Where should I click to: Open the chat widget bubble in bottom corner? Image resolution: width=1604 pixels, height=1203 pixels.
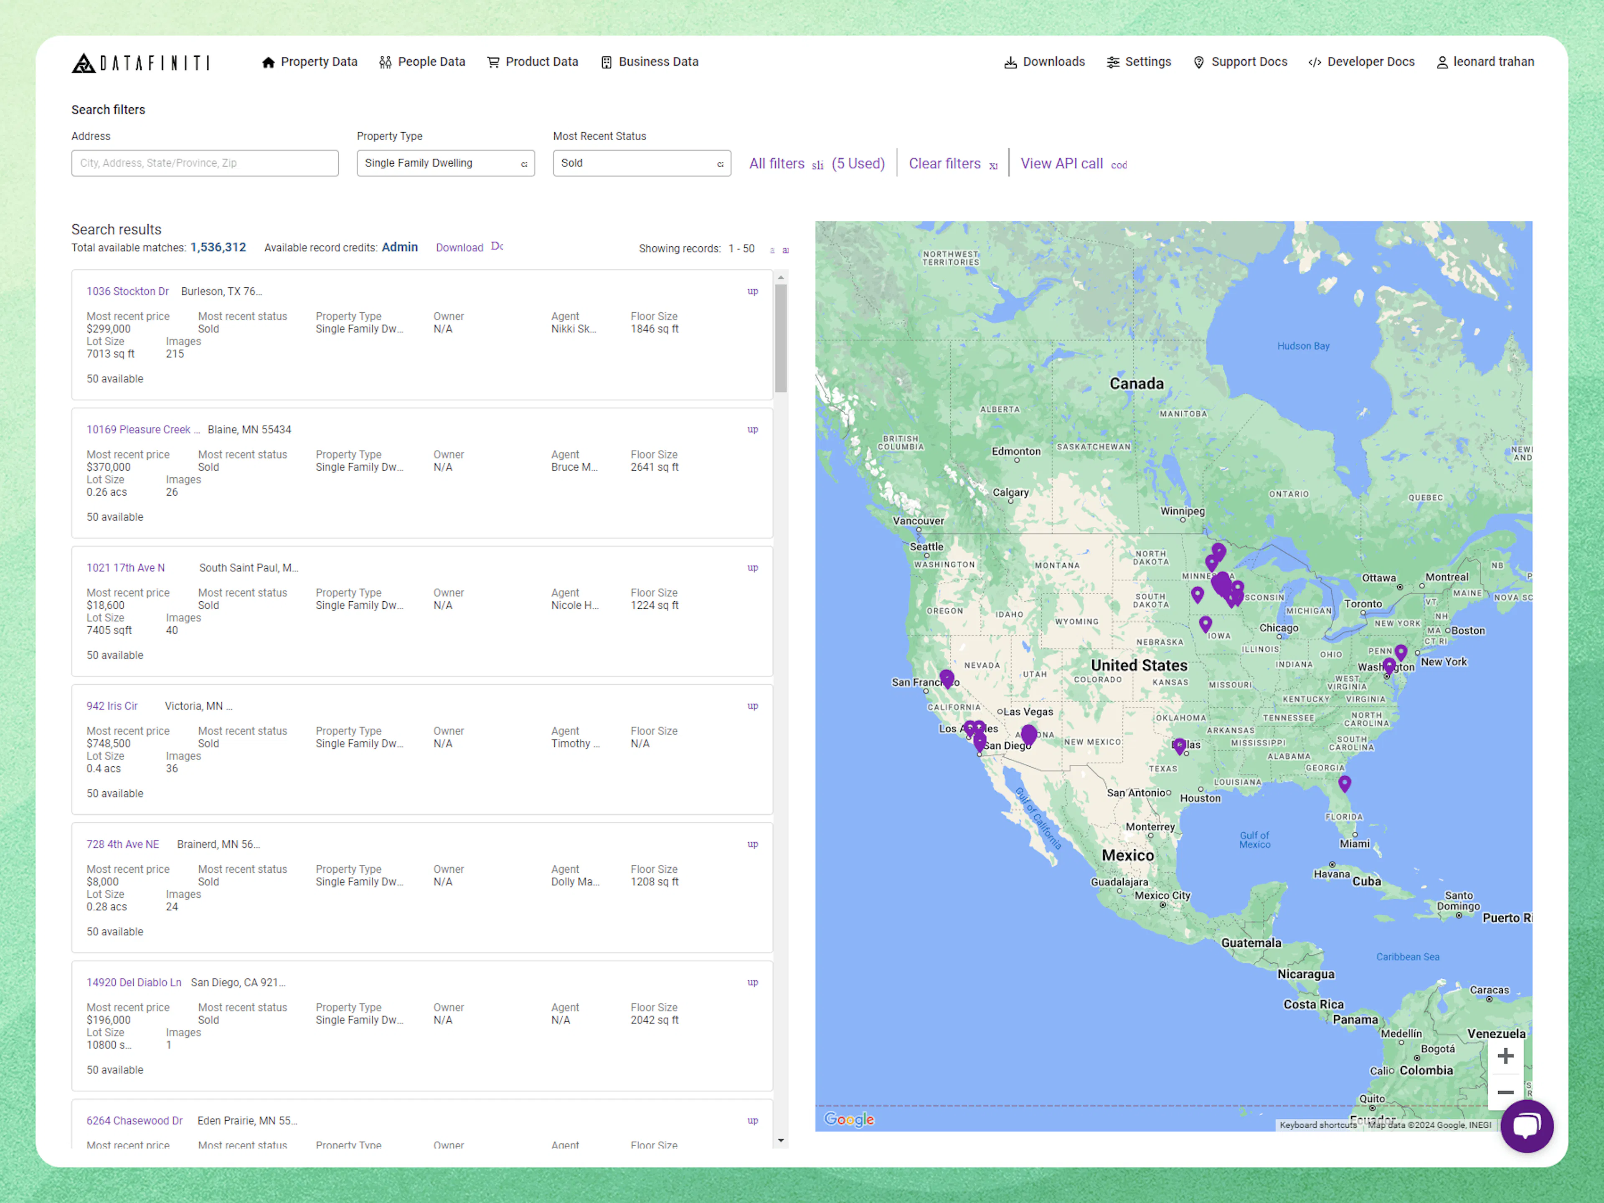pos(1527,1126)
